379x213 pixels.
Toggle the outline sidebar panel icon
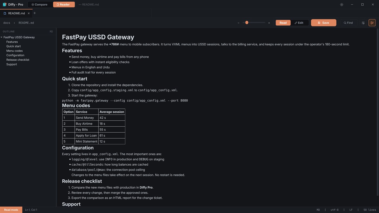pos(372,23)
